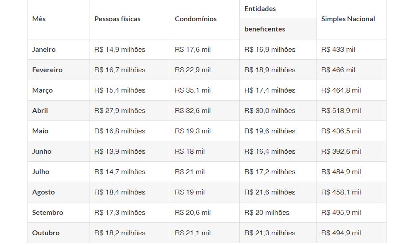Select the R$ 518,9 mil cell
Viewport: 414px width, 245px height.
tap(341, 111)
